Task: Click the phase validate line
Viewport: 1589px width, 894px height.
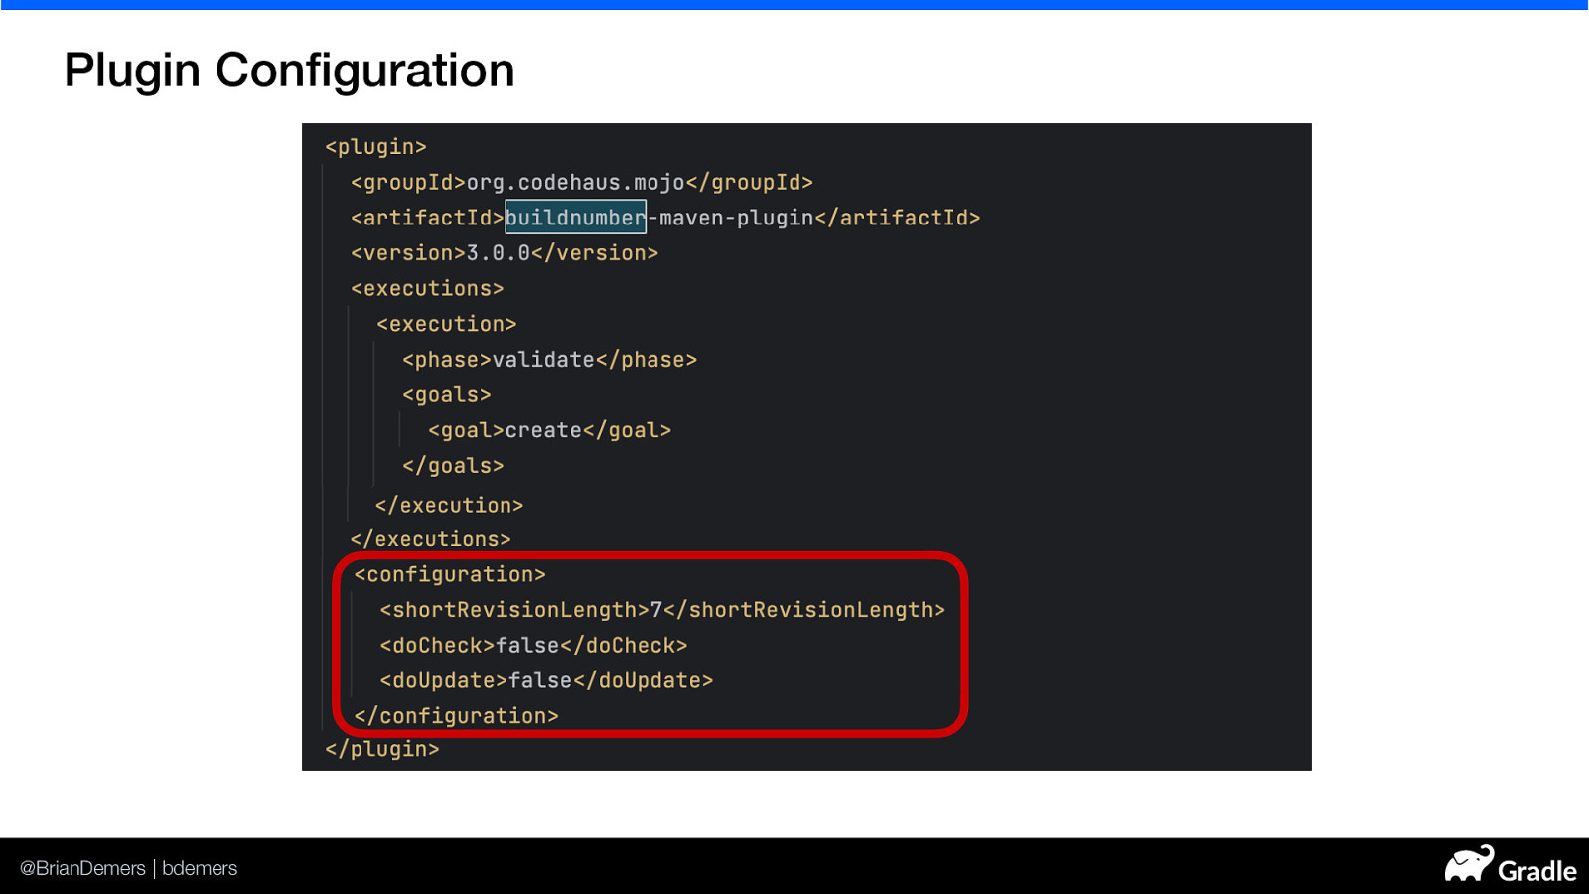Action: click(550, 360)
